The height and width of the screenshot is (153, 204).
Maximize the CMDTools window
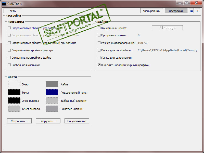tap(187, 3)
